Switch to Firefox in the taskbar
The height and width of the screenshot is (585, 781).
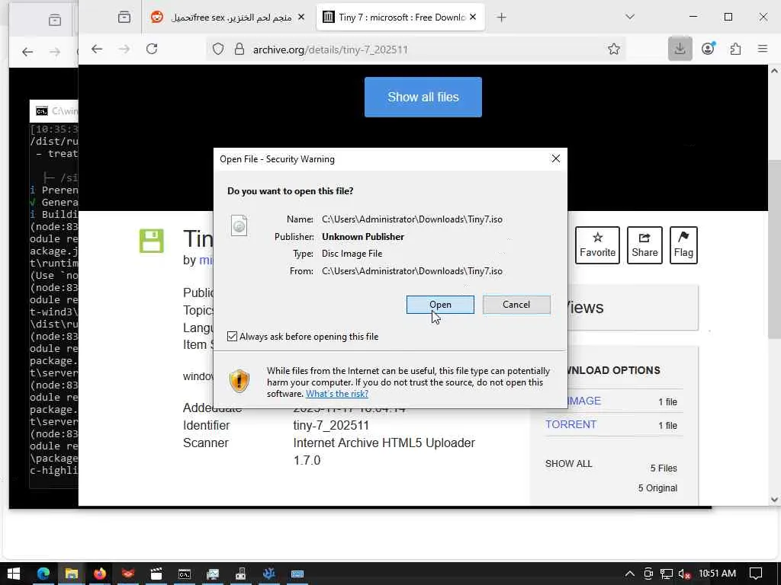coord(100,574)
